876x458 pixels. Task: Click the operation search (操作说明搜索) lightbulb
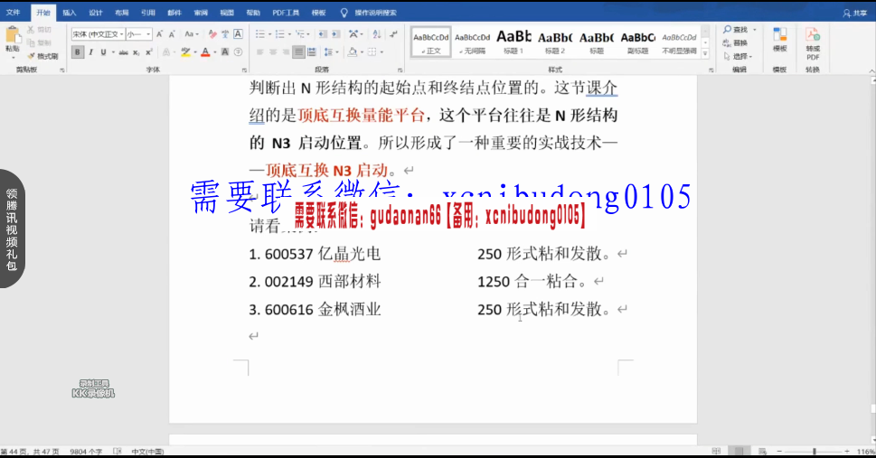pos(344,13)
